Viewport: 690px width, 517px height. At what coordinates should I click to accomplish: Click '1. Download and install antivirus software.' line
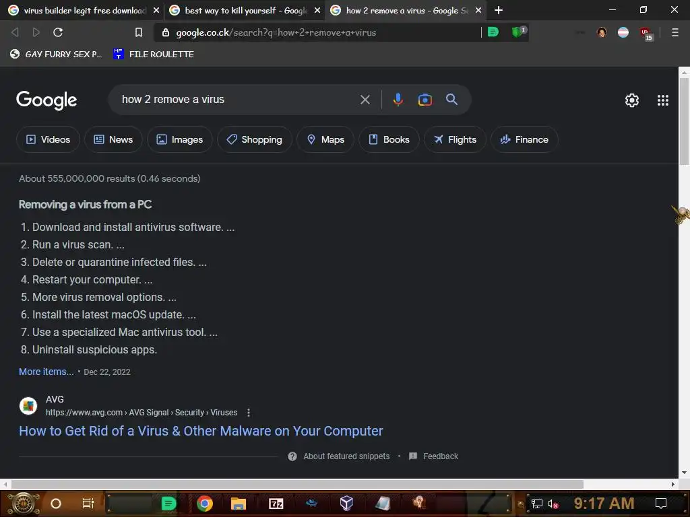point(127,228)
